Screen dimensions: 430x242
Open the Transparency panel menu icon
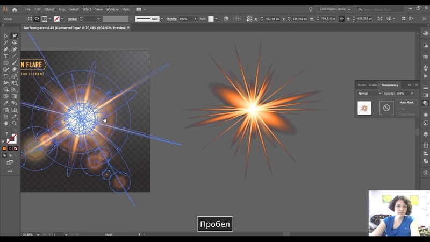coord(417,85)
